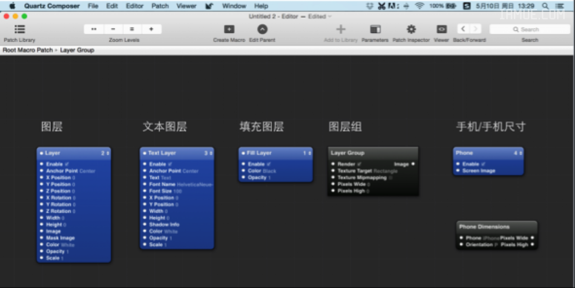Click the Add to Library plus icon
Image resolution: width=575 pixels, height=288 pixels.
341,29
